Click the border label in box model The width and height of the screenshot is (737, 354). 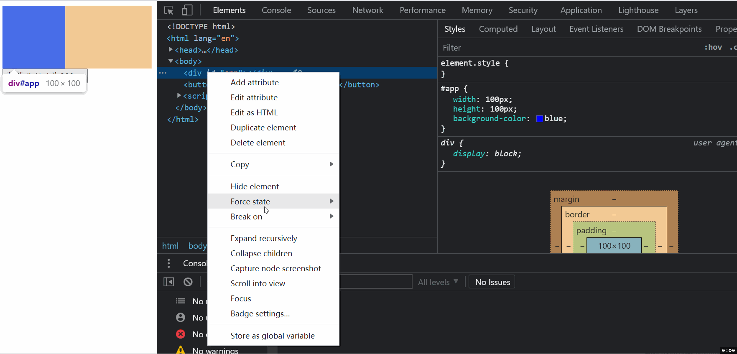[x=577, y=214]
